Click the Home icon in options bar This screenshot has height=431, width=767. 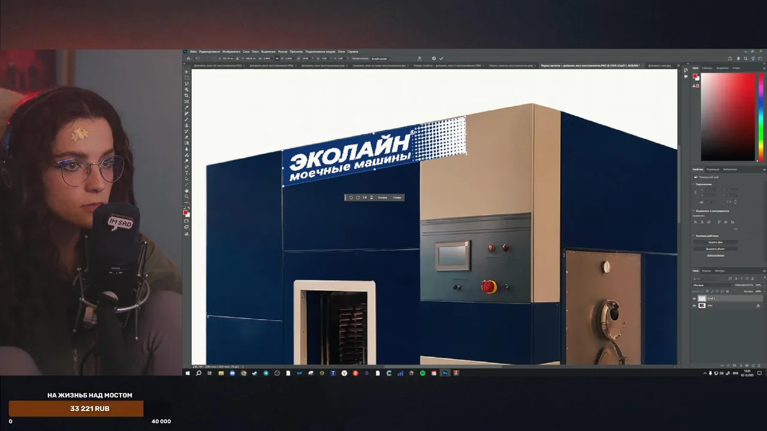[188, 58]
